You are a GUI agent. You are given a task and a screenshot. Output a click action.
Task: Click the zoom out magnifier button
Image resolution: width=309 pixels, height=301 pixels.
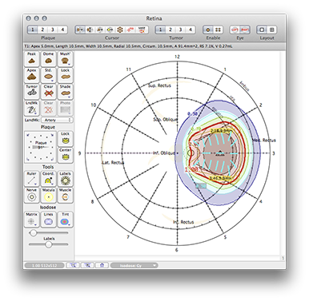[73, 265]
